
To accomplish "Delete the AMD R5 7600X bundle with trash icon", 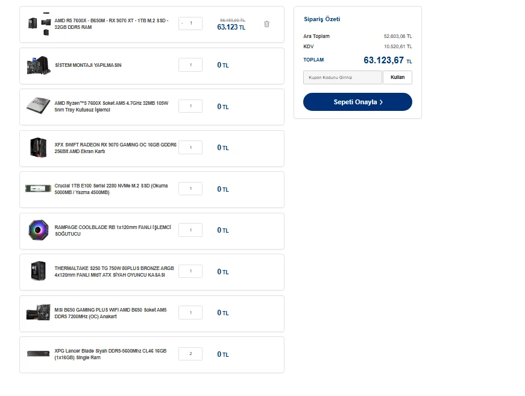I will pos(266,24).
